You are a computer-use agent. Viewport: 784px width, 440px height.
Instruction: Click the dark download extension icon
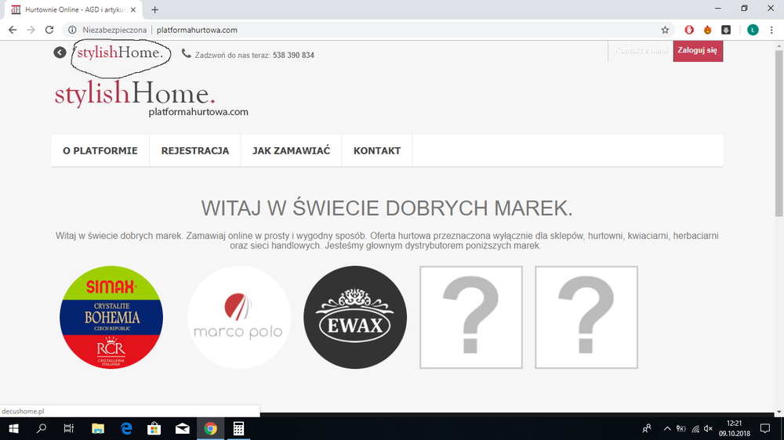click(x=726, y=30)
